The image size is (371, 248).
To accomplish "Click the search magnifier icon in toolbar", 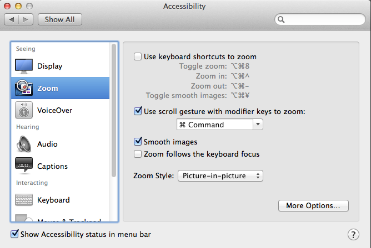I will [282, 19].
